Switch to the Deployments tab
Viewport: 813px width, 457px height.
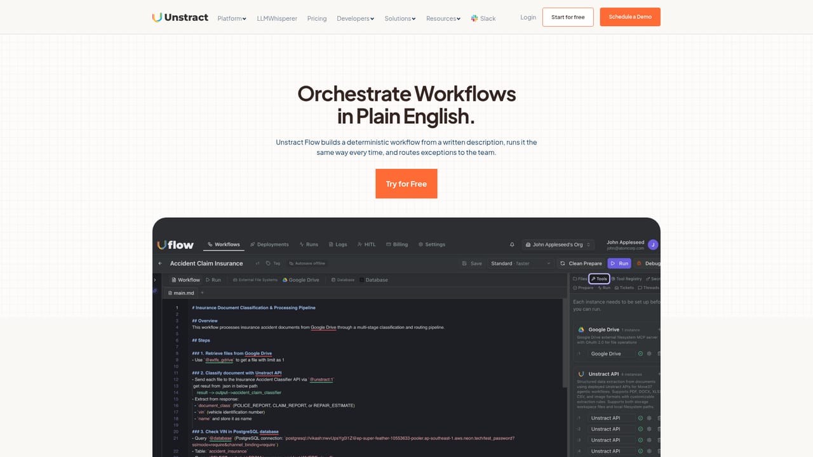coord(269,244)
